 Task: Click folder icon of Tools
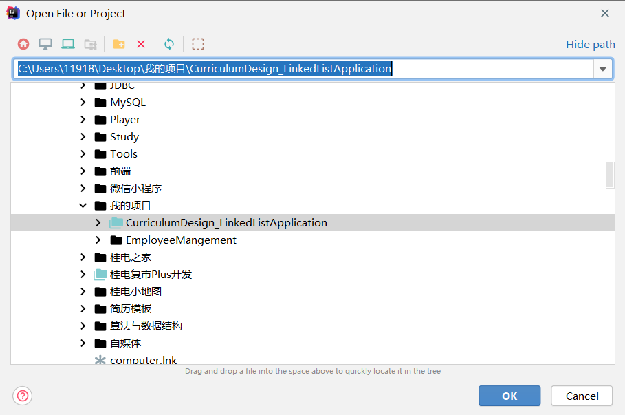[x=100, y=154]
